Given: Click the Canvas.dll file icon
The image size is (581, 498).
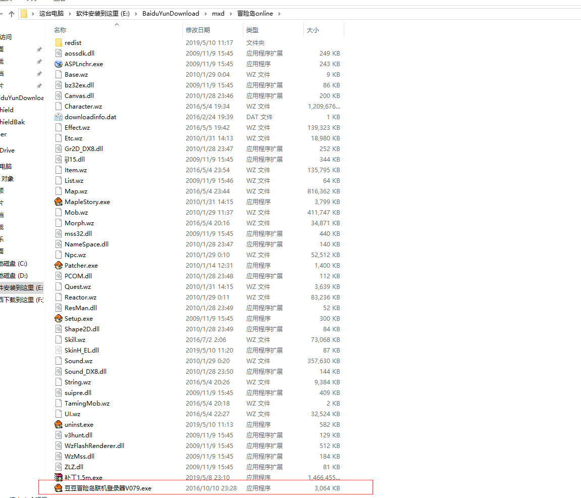Looking at the screenshot, I should tap(58, 95).
